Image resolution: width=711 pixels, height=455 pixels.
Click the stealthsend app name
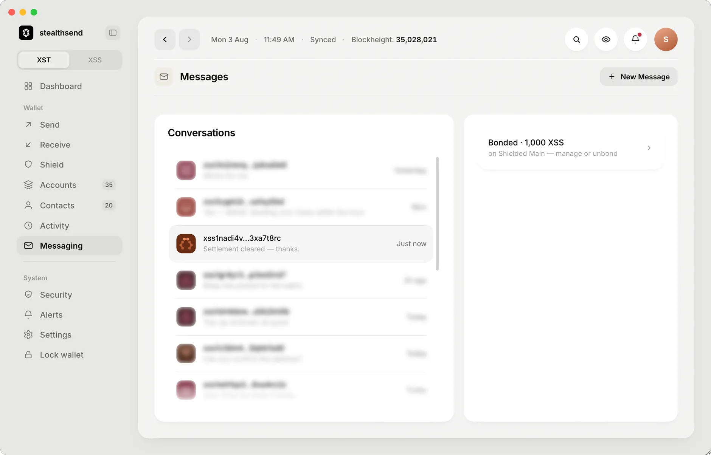[61, 33]
